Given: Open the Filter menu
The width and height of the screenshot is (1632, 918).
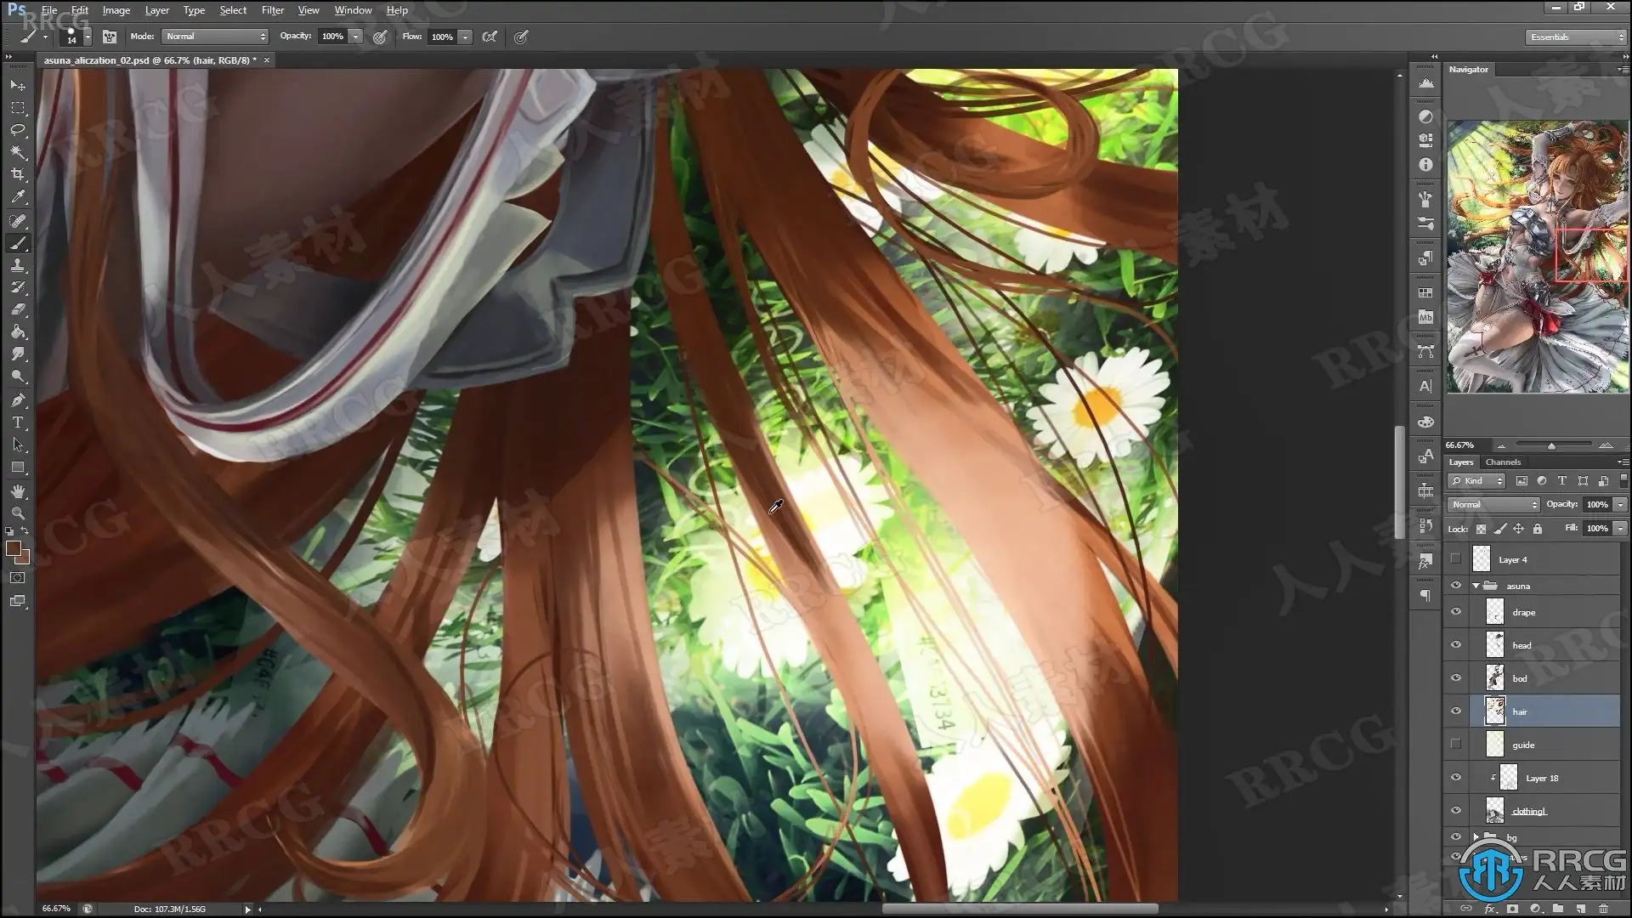Looking at the screenshot, I should click(272, 10).
